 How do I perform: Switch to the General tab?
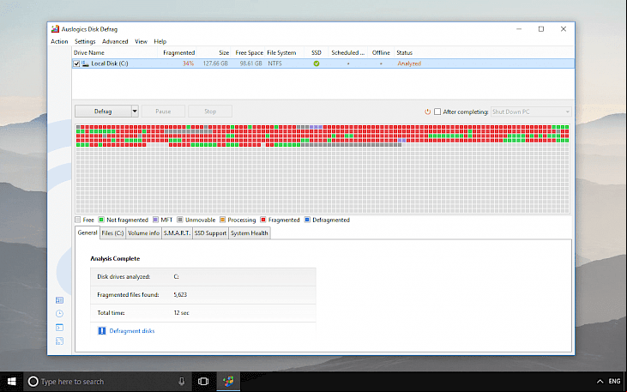pyautogui.click(x=87, y=232)
